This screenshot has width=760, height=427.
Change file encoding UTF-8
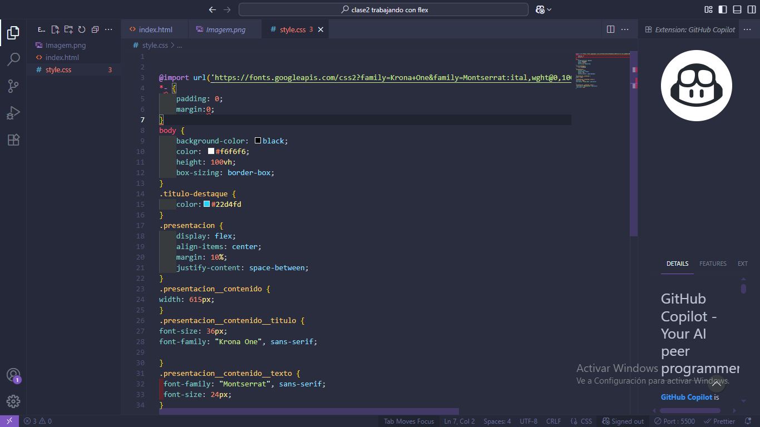coord(529,421)
